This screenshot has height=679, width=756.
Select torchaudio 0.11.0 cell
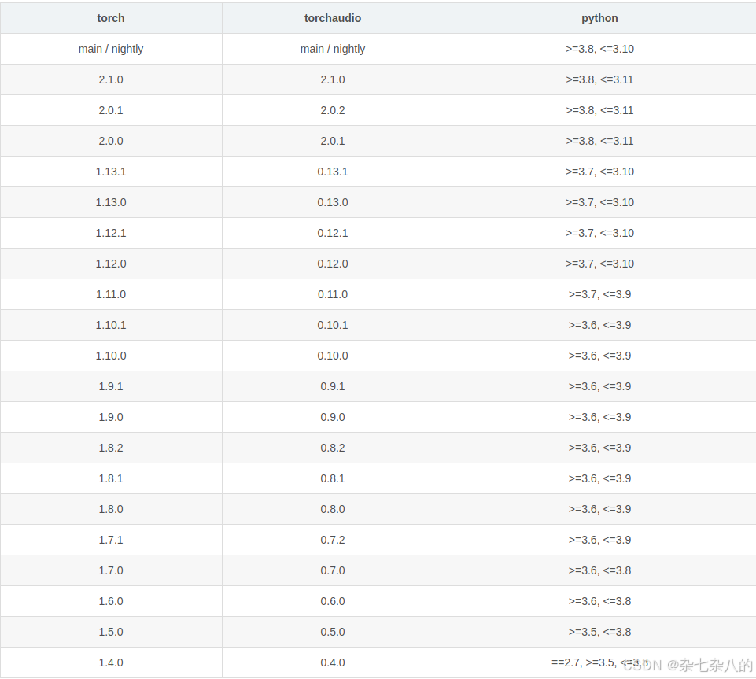[333, 294]
